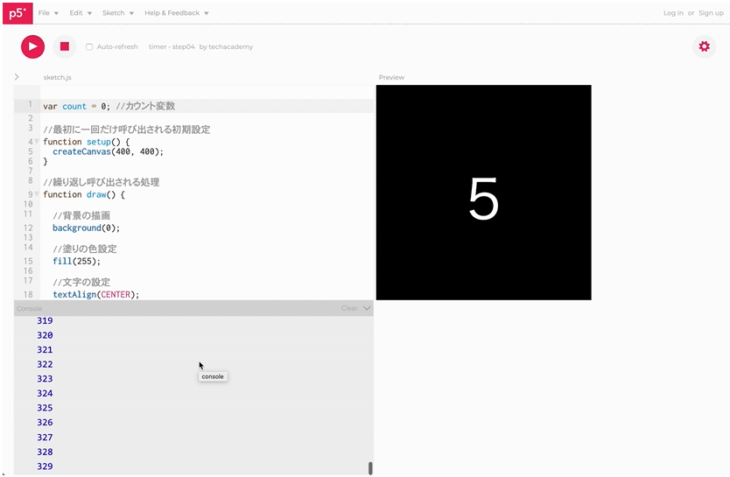Fold the draw() function at line 9
The image size is (730, 477).
click(37, 194)
